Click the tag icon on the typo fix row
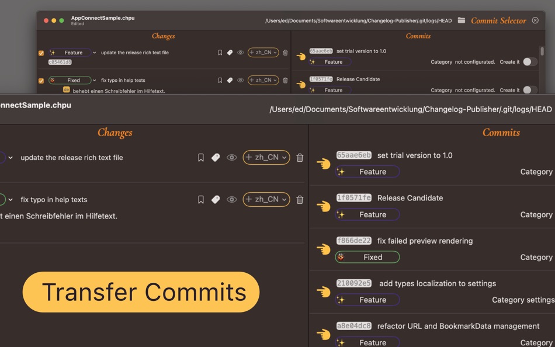The height and width of the screenshot is (347, 555). click(216, 199)
